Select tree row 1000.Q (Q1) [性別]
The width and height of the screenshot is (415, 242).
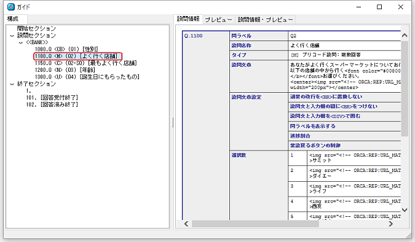66,49
